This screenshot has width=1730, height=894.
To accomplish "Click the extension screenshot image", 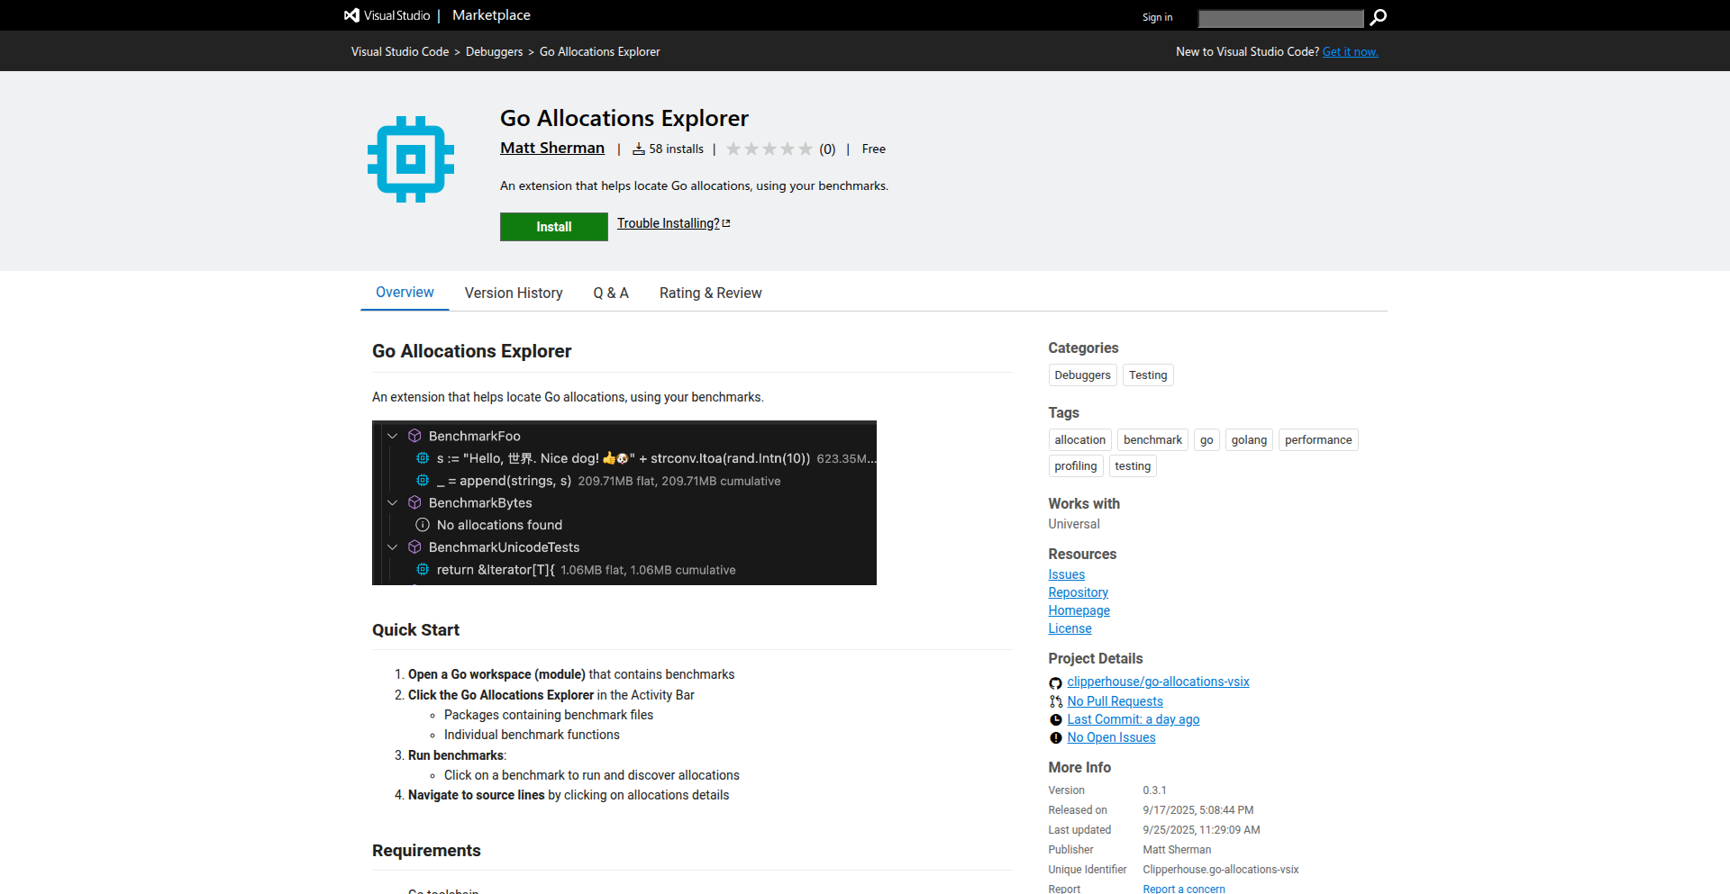I will pos(624,502).
